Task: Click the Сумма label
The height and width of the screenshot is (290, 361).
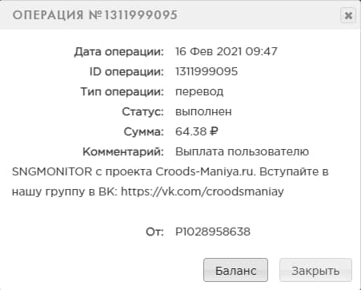Action: [143, 131]
